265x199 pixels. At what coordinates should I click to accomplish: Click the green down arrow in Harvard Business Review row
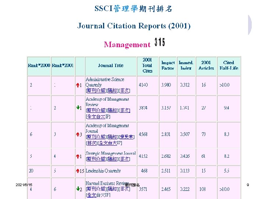point(78,189)
